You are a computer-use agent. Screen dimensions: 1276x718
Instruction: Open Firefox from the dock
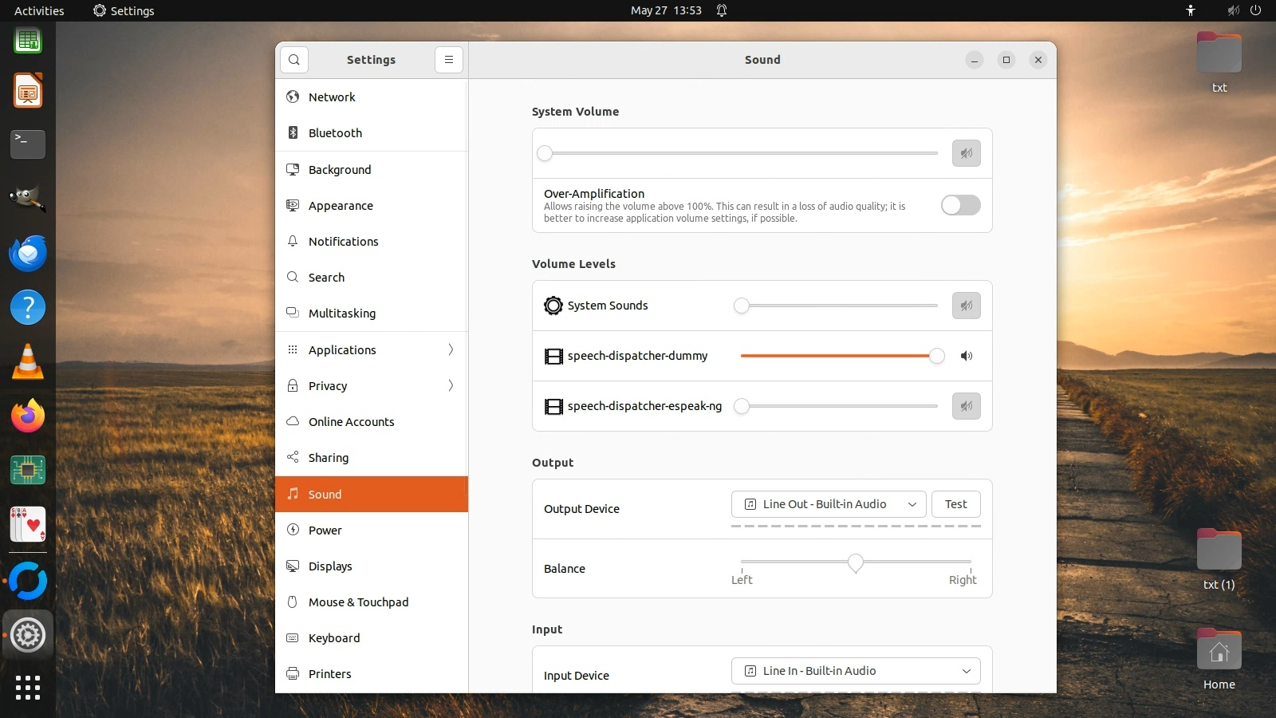pos(28,416)
